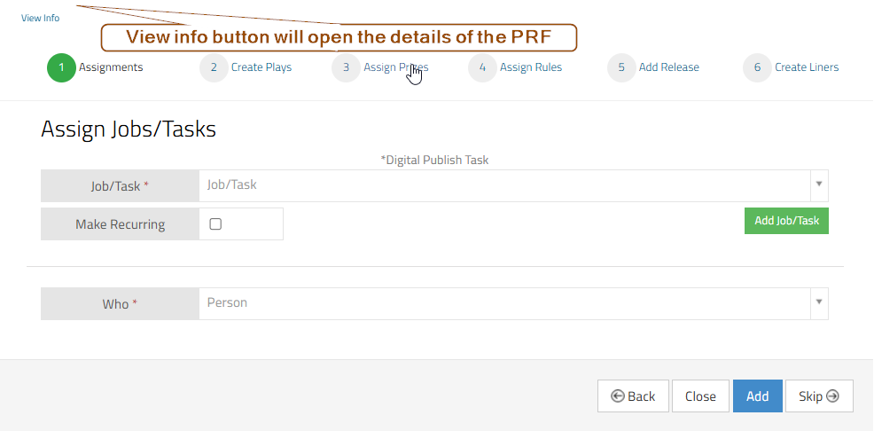The image size is (874, 431).
Task: Expand the Who person dropdown arrow
Action: 819,303
